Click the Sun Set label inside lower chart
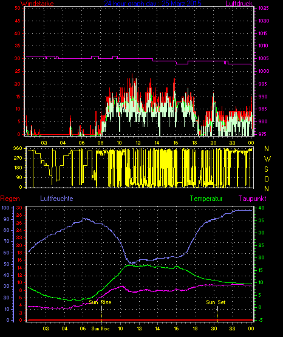283x337 pixels. [216, 302]
